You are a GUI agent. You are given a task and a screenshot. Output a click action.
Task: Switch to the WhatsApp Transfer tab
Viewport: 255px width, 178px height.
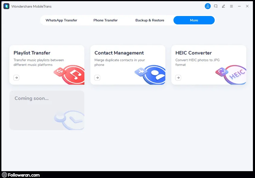pos(61,20)
